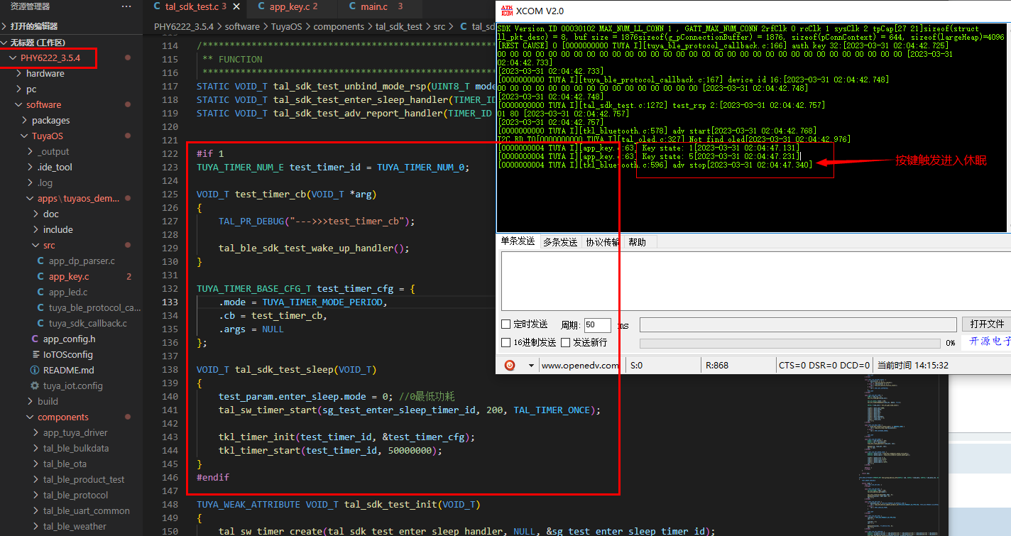Expand the tal_ble_protocol folder

pos(35,495)
